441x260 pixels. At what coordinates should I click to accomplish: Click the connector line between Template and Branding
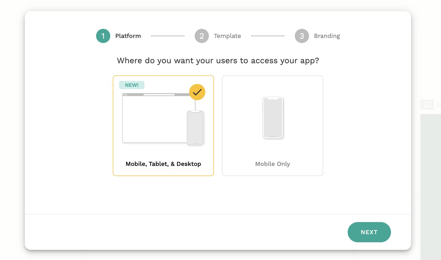[x=268, y=36]
